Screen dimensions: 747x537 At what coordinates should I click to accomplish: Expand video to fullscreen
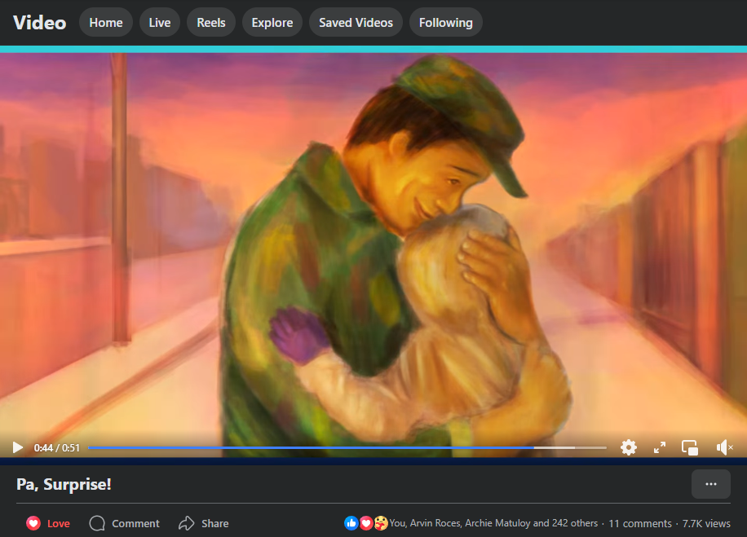click(660, 447)
